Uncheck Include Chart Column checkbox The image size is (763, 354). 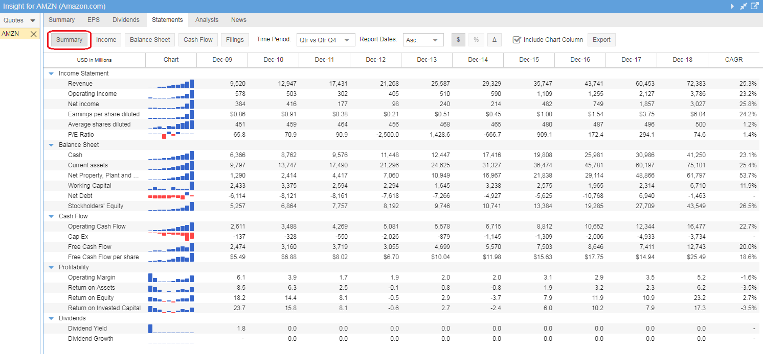click(517, 40)
